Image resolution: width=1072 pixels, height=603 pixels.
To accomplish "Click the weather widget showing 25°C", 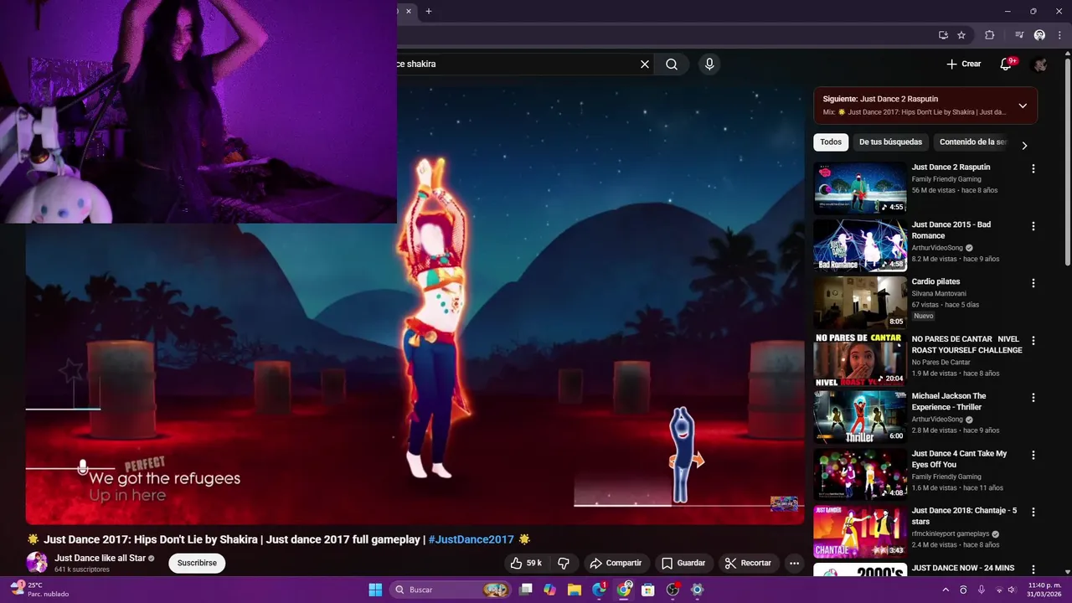I will pyautogui.click(x=39, y=590).
